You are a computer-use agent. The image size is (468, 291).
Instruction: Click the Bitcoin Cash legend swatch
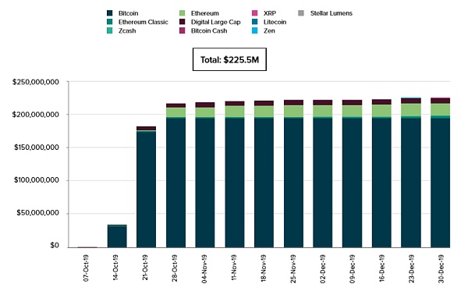pos(182,30)
